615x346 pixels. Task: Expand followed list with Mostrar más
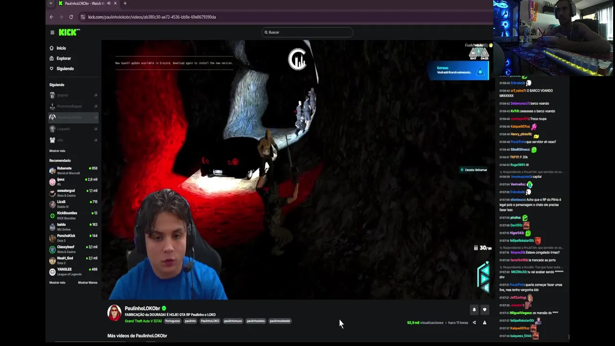[57, 151]
